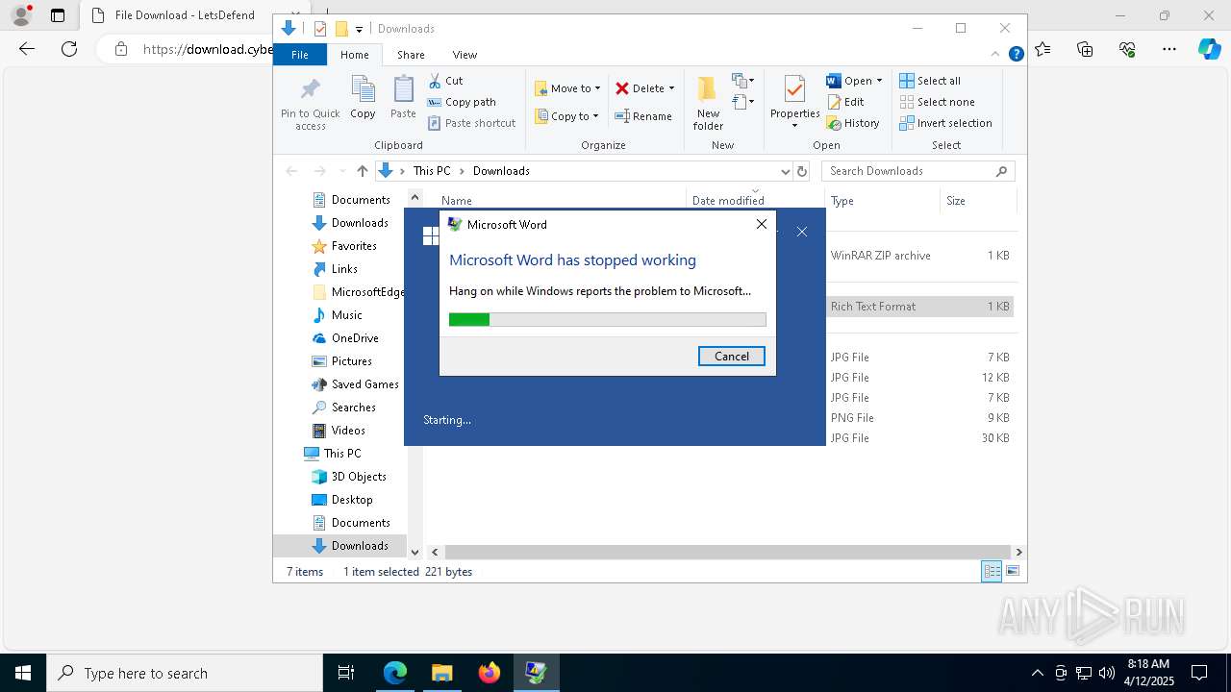1231x692 pixels.
Task: Open Edge Favorites star icon
Action: pyautogui.click(x=1043, y=49)
